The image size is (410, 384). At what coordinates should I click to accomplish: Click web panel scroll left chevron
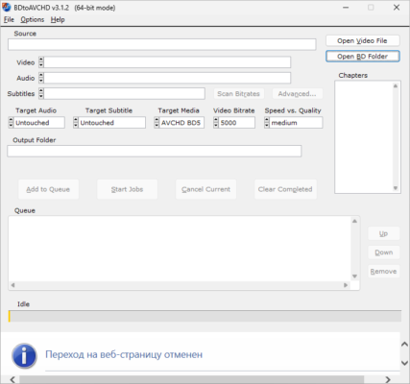click(12, 379)
